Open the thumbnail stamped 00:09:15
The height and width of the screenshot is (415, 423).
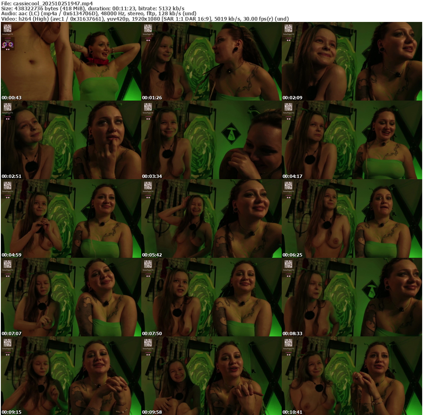(71, 376)
